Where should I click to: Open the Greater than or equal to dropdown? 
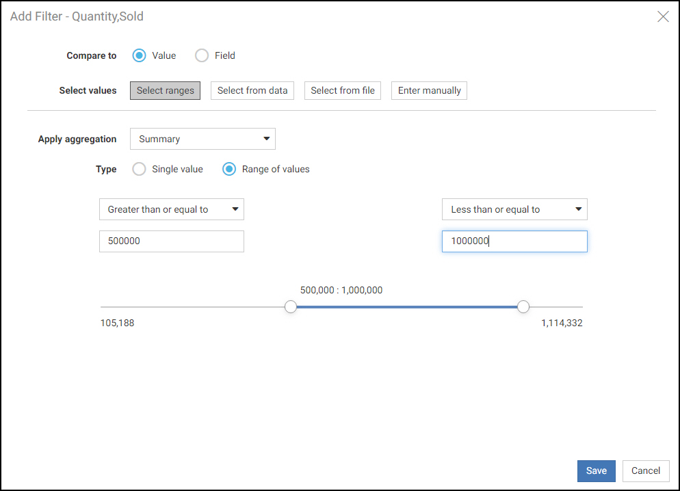click(171, 209)
